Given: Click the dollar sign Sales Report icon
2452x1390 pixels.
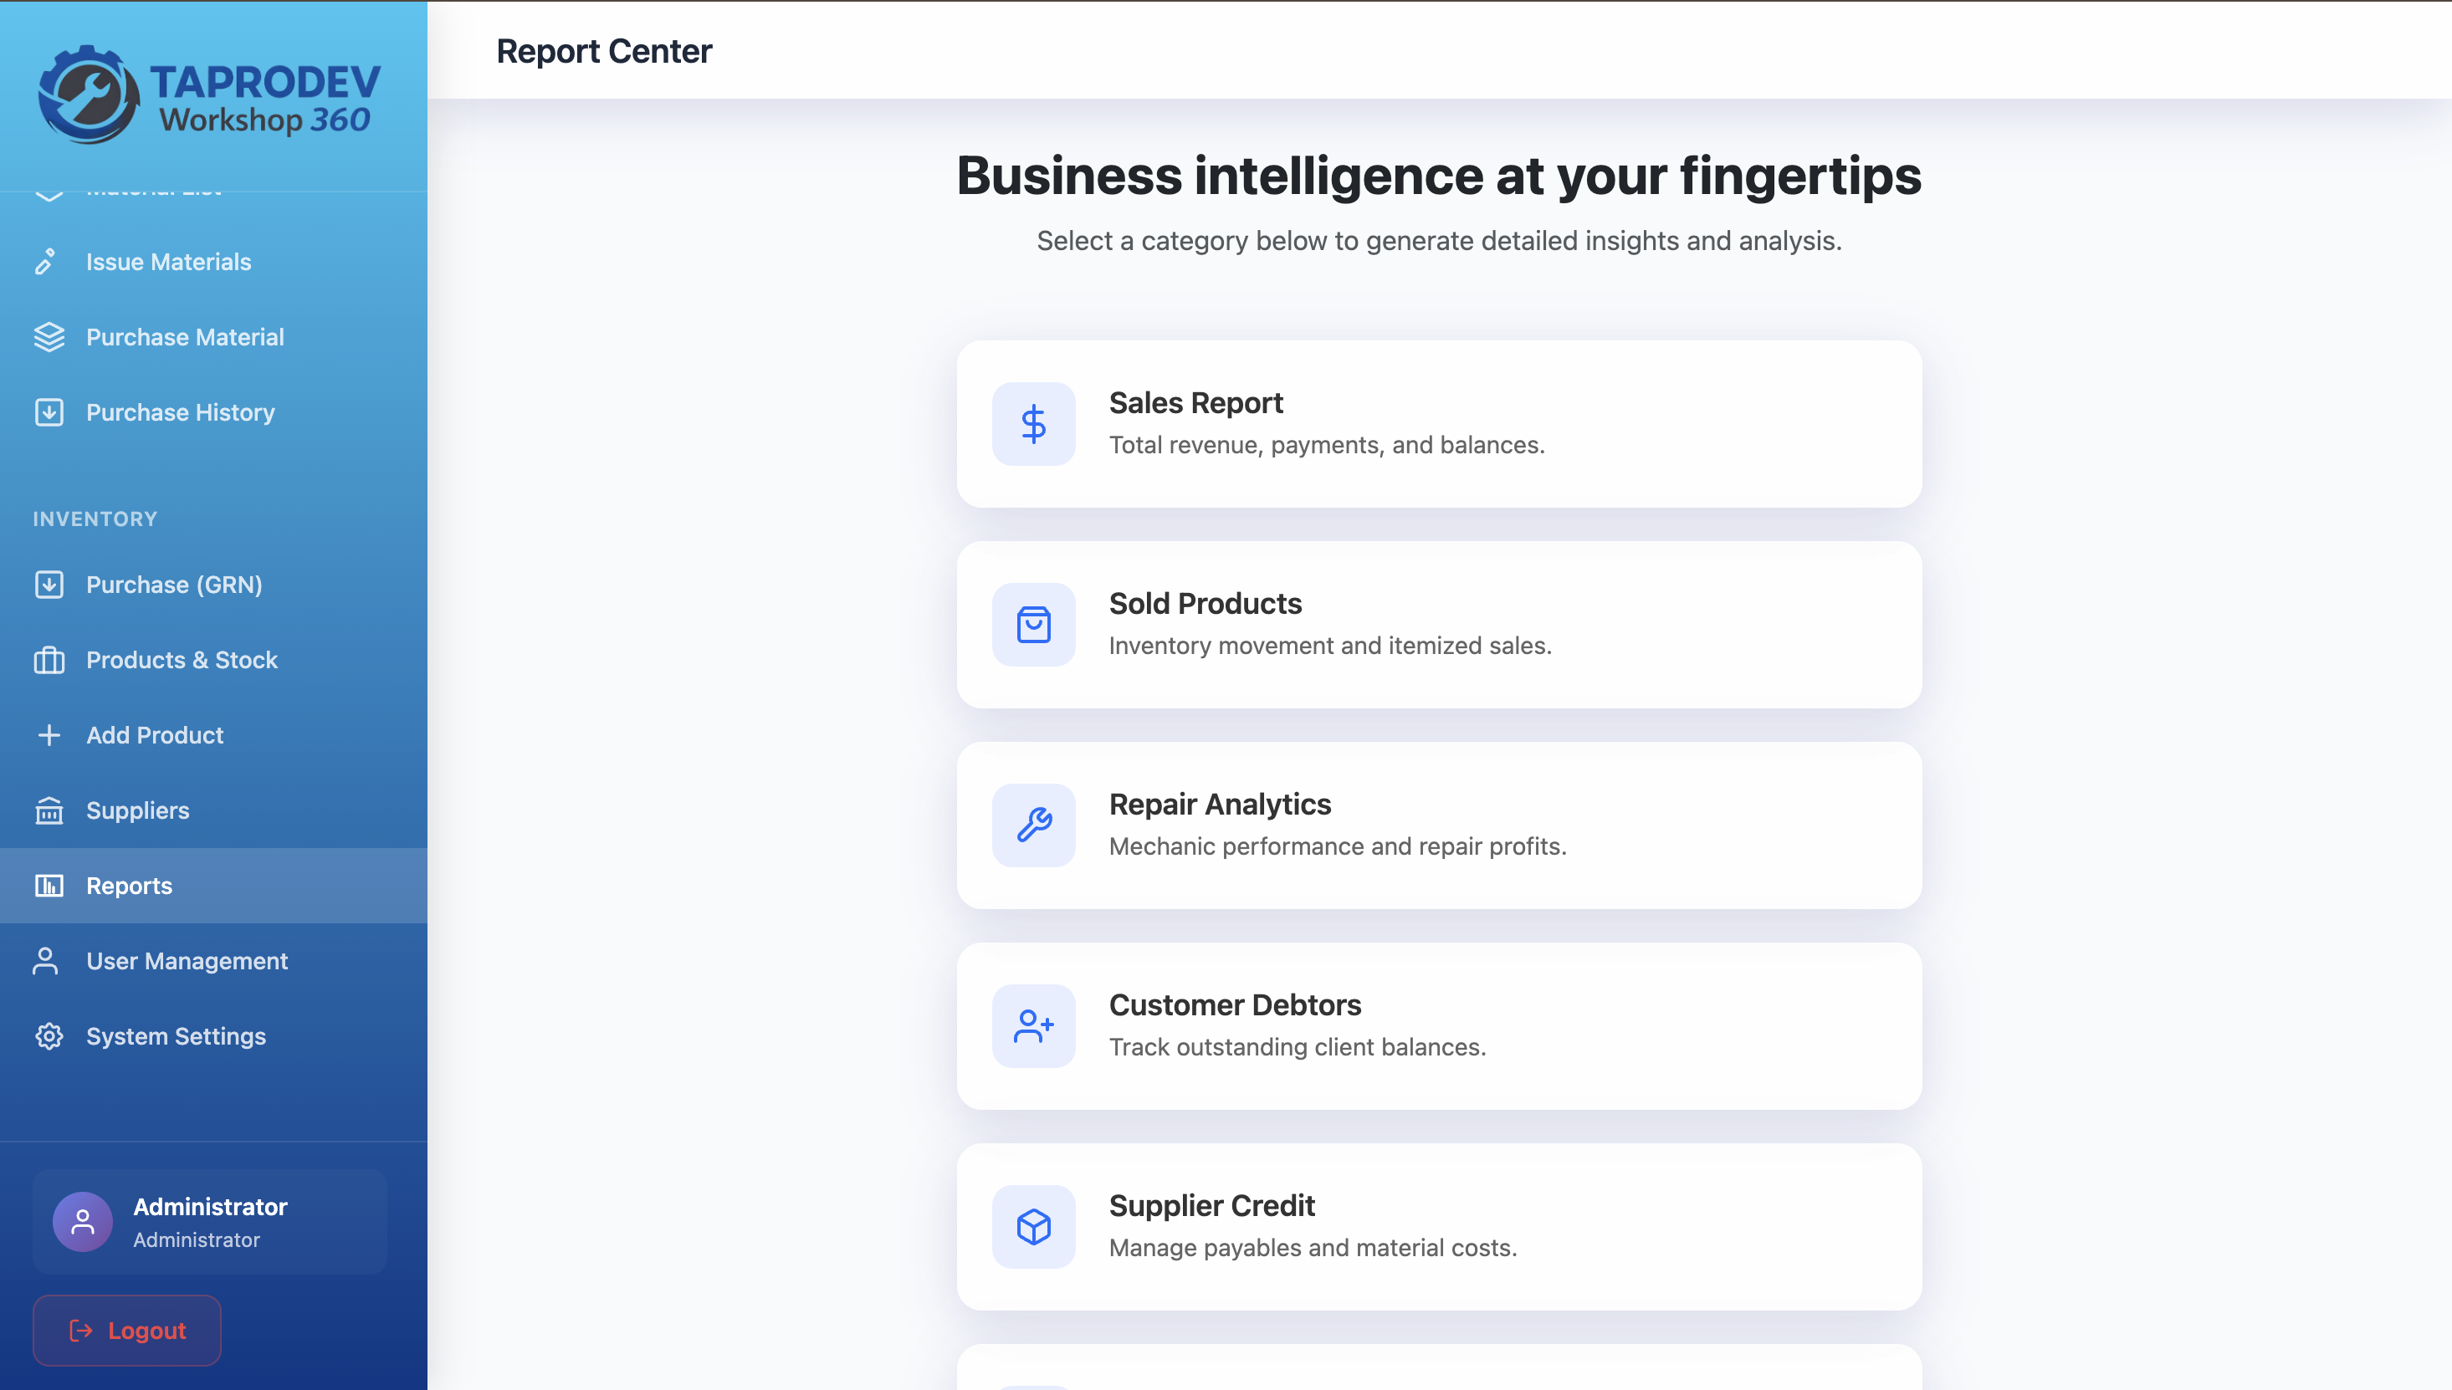Looking at the screenshot, I should 1033,424.
